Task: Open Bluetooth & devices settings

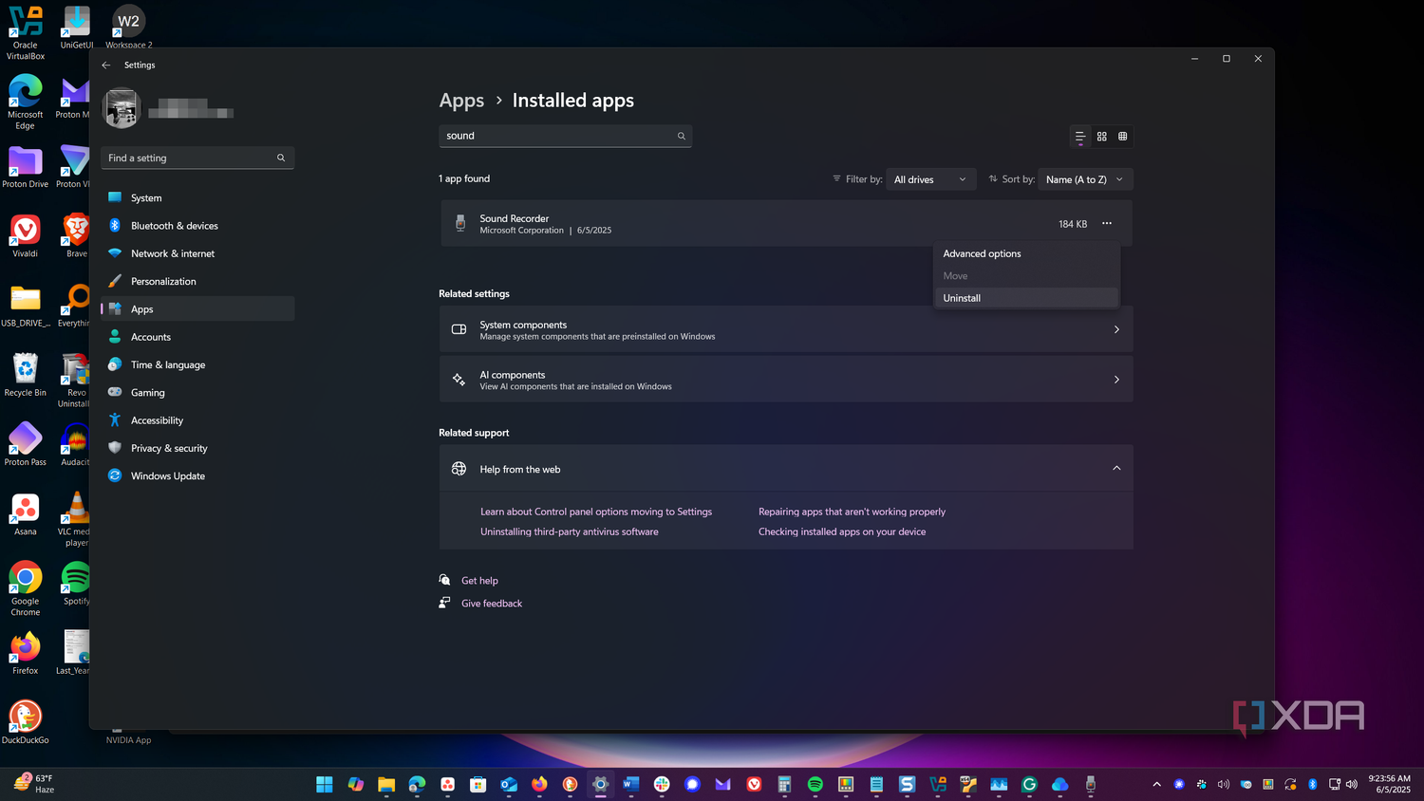Action: pos(197,226)
